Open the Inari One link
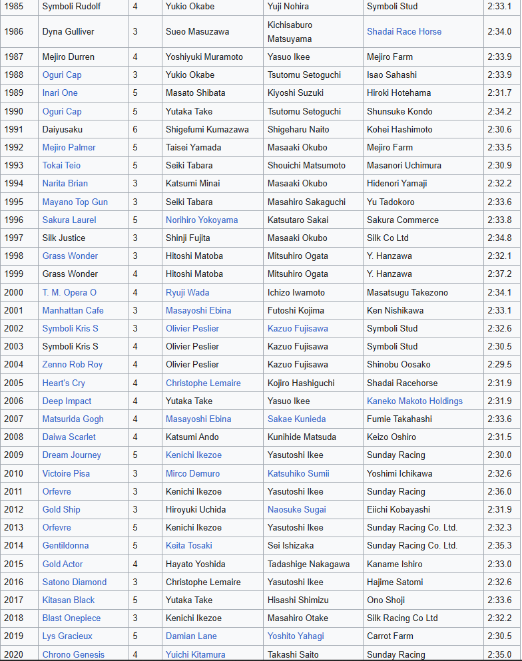Image resolution: width=522 pixels, height=661 pixels. (x=60, y=93)
